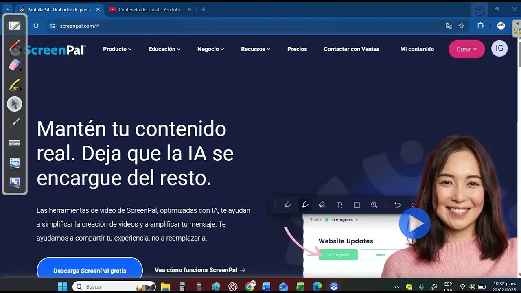Show hidden system tray icons
Image resolution: width=521 pixels, height=293 pixels.
coord(397,287)
